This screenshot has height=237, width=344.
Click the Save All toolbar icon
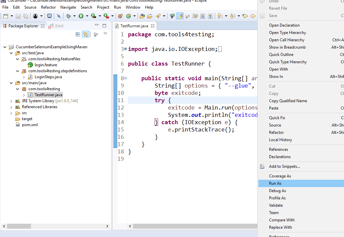click(x=26, y=16)
